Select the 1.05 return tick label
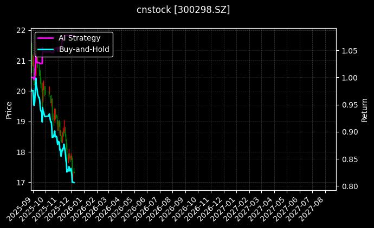This screenshot has width=374, height=228. [349, 51]
